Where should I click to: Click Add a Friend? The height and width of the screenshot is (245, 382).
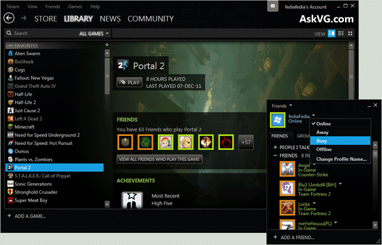pos(294,237)
